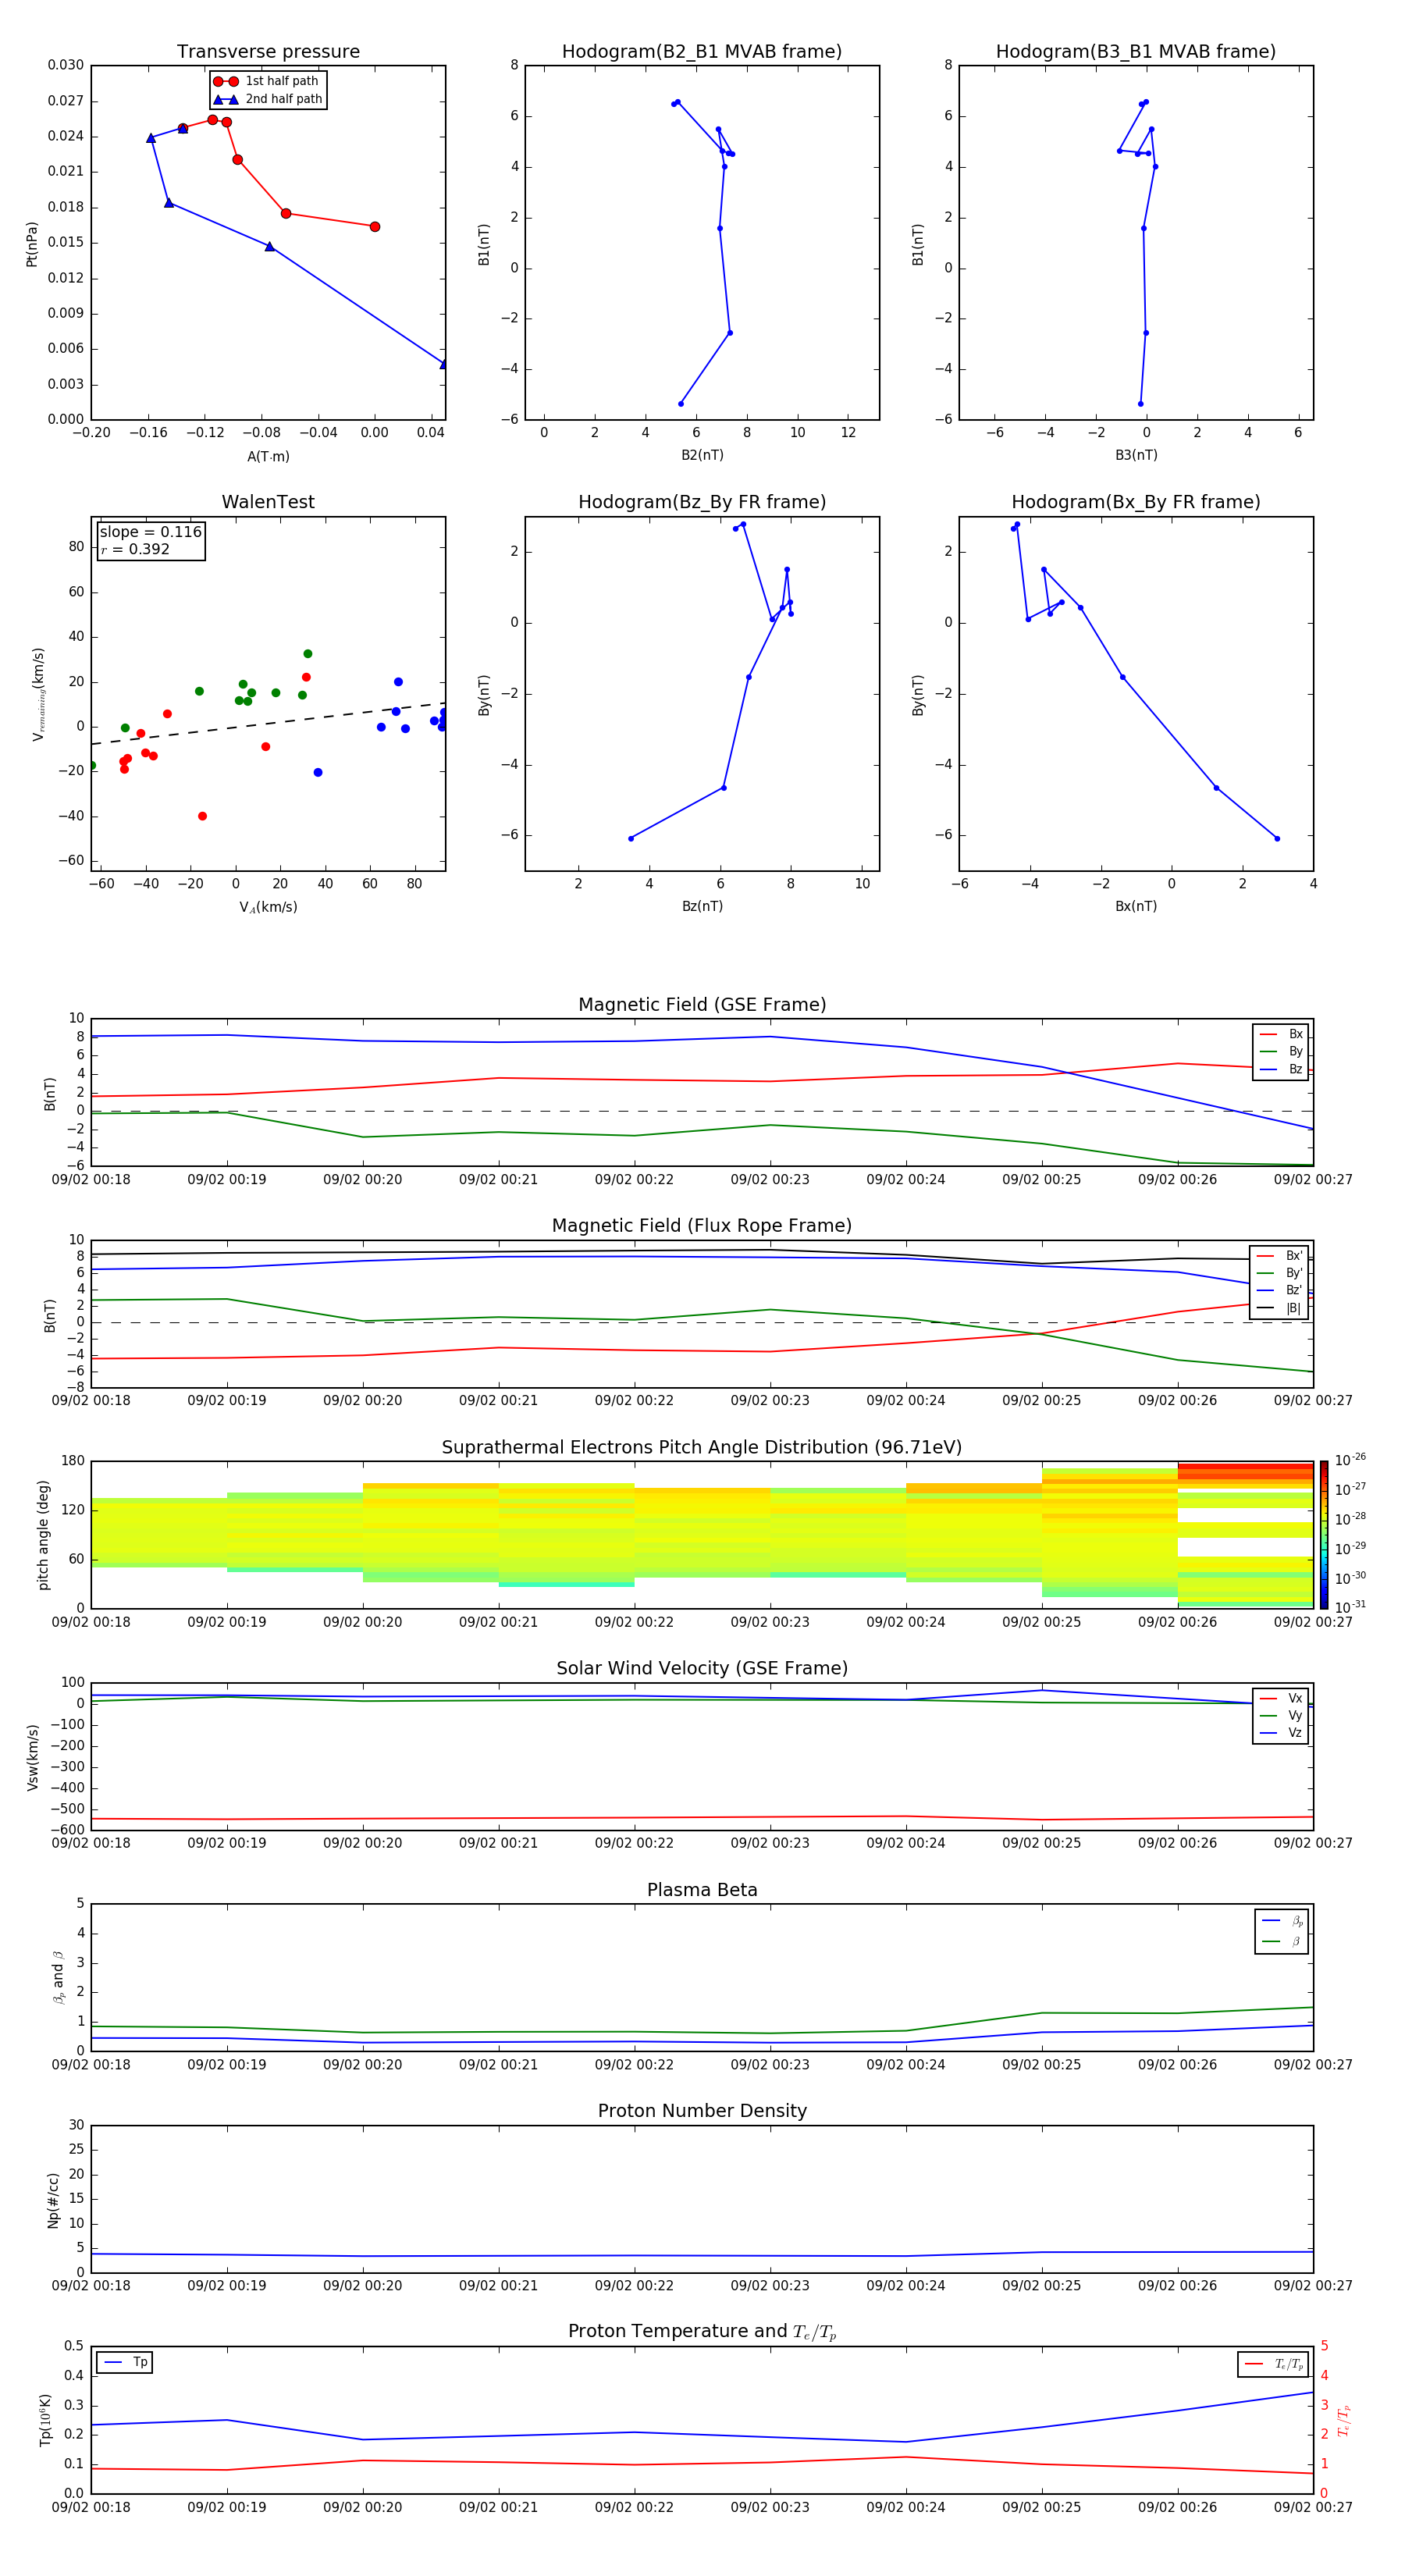Click the "r = 0.392" annotation
This screenshot has height=2576, width=1405.
[135, 549]
